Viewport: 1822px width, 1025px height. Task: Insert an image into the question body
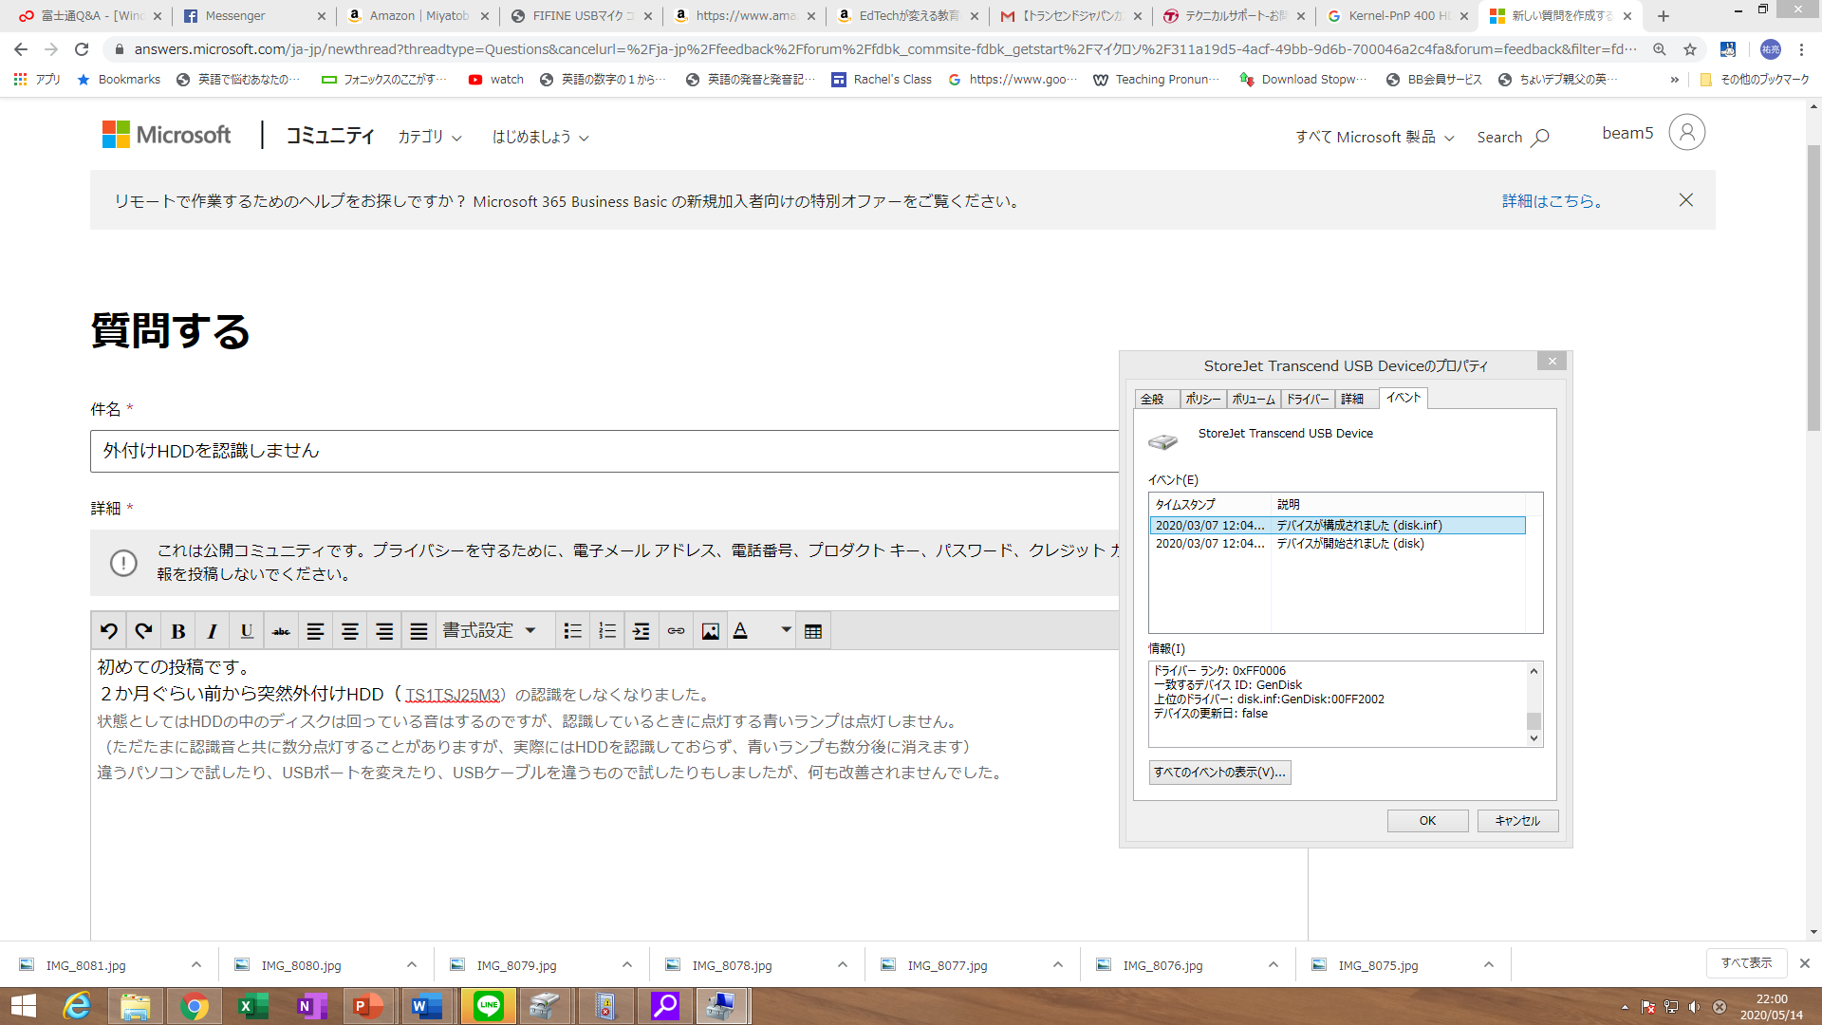(709, 630)
